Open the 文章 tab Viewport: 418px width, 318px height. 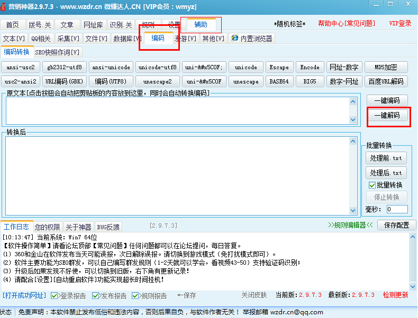pos(67,25)
